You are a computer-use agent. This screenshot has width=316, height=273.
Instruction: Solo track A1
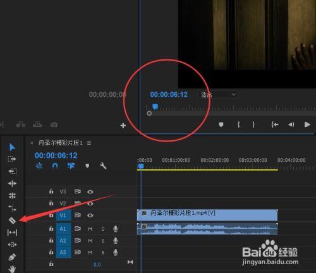[x=103, y=229]
